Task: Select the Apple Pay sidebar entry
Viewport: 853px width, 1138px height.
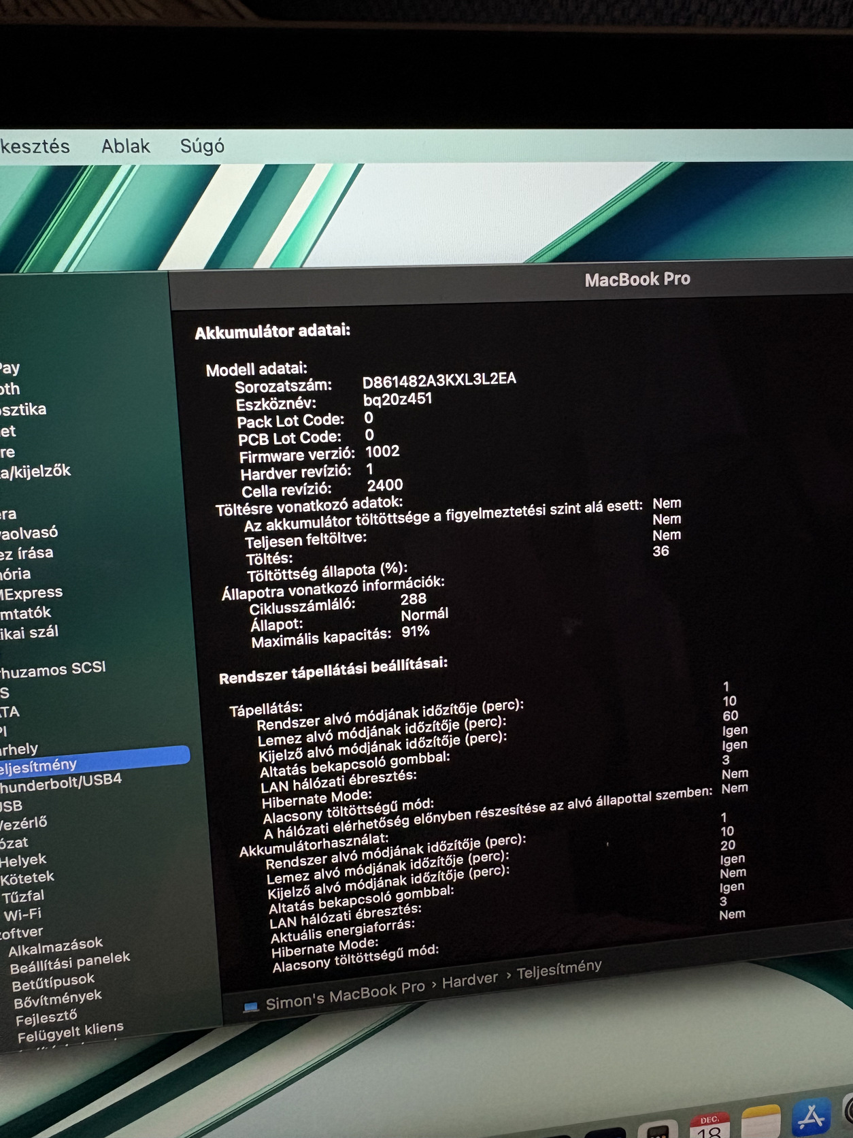Action: [10, 368]
